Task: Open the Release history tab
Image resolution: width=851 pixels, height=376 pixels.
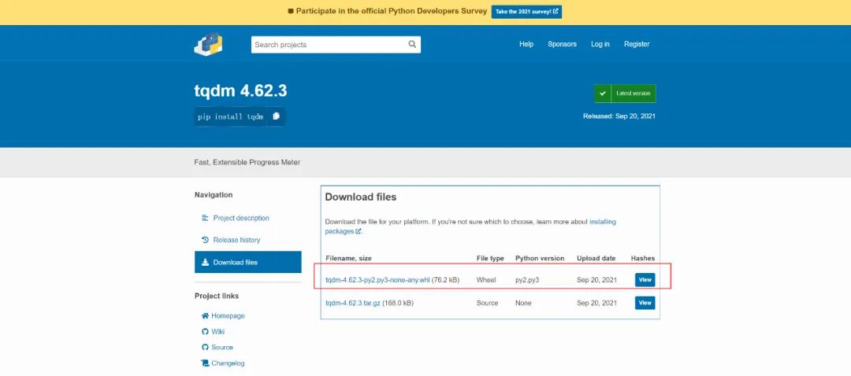Action: point(236,239)
